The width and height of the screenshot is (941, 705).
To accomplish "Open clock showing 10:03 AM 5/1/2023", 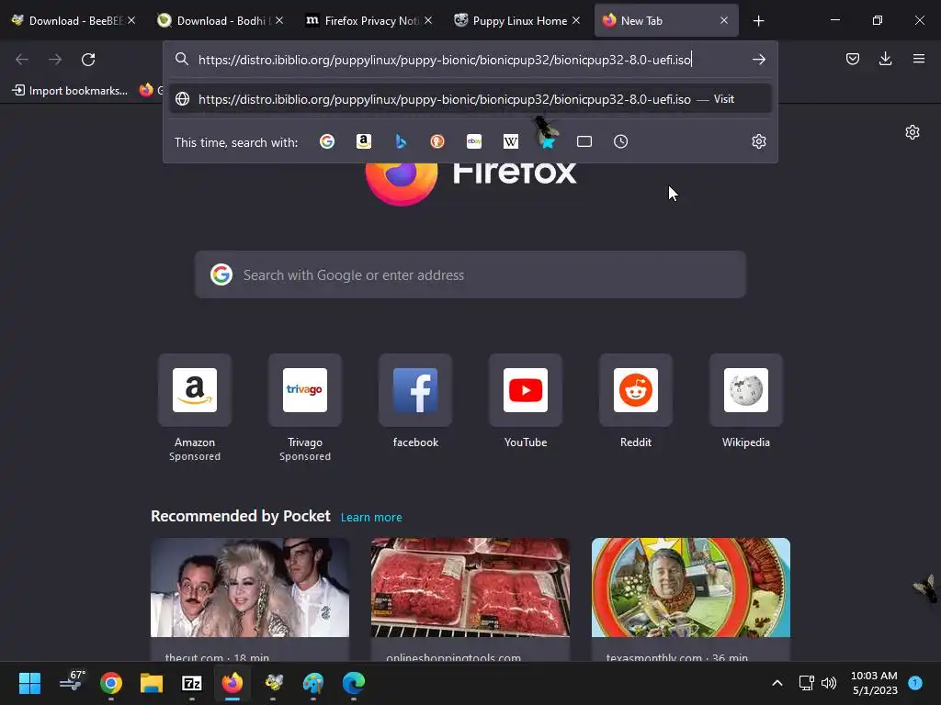I will 874,683.
